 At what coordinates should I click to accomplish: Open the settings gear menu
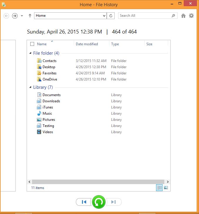coord(191,16)
